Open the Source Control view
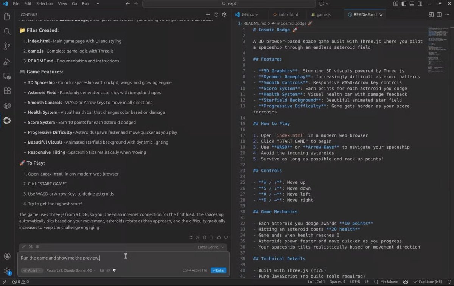The width and height of the screenshot is (454, 286). click(7, 46)
